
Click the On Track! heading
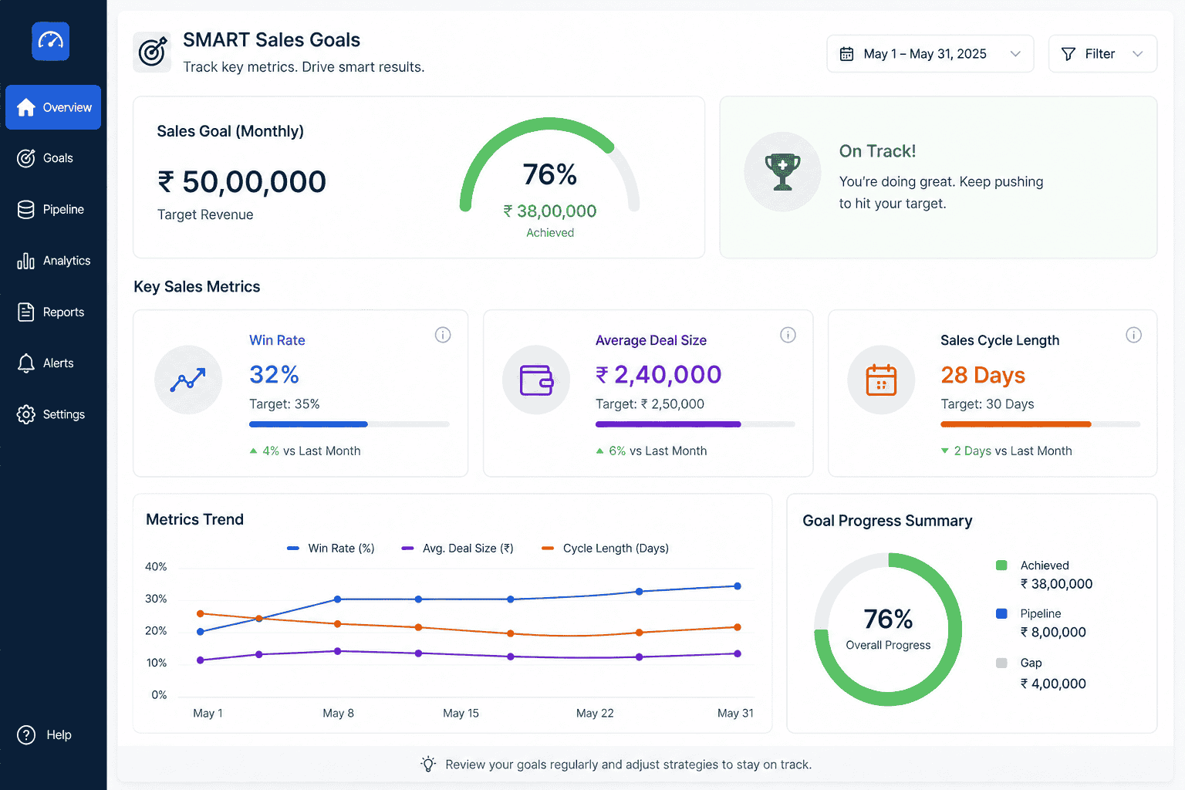(878, 151)
